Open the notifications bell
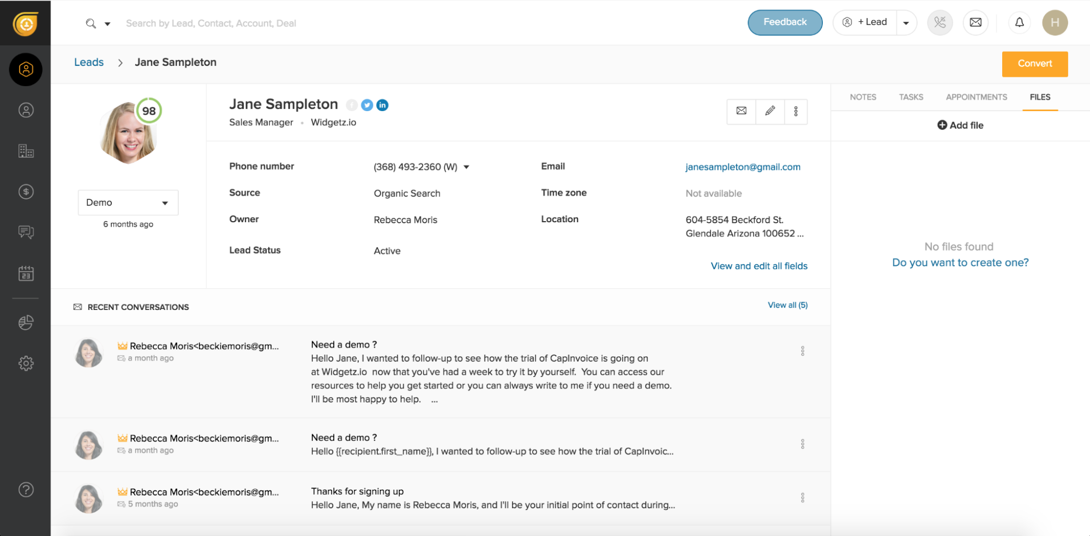1090x536 pixels. pyautogui.click(x=1019, y=22)
